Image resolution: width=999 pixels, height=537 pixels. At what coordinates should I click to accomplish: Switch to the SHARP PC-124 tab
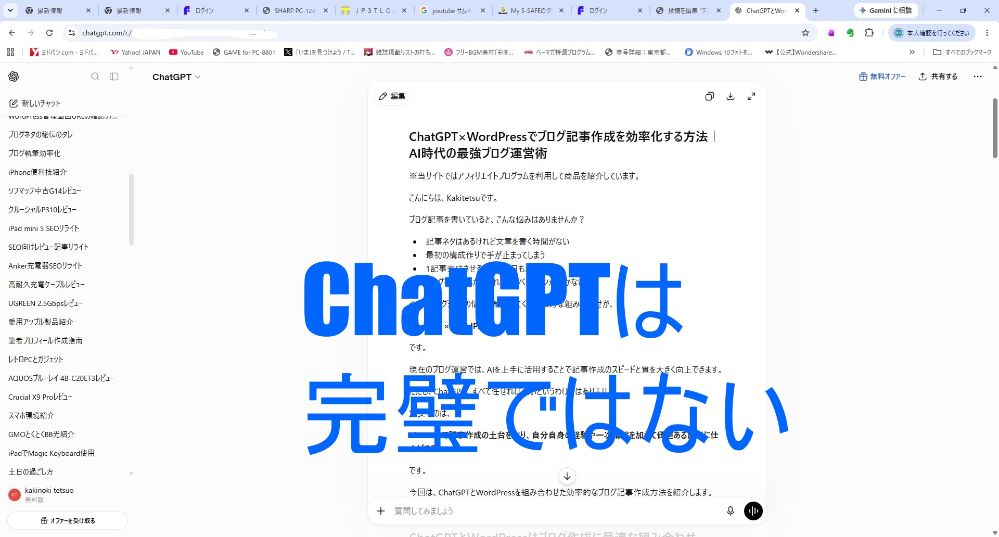295,10
